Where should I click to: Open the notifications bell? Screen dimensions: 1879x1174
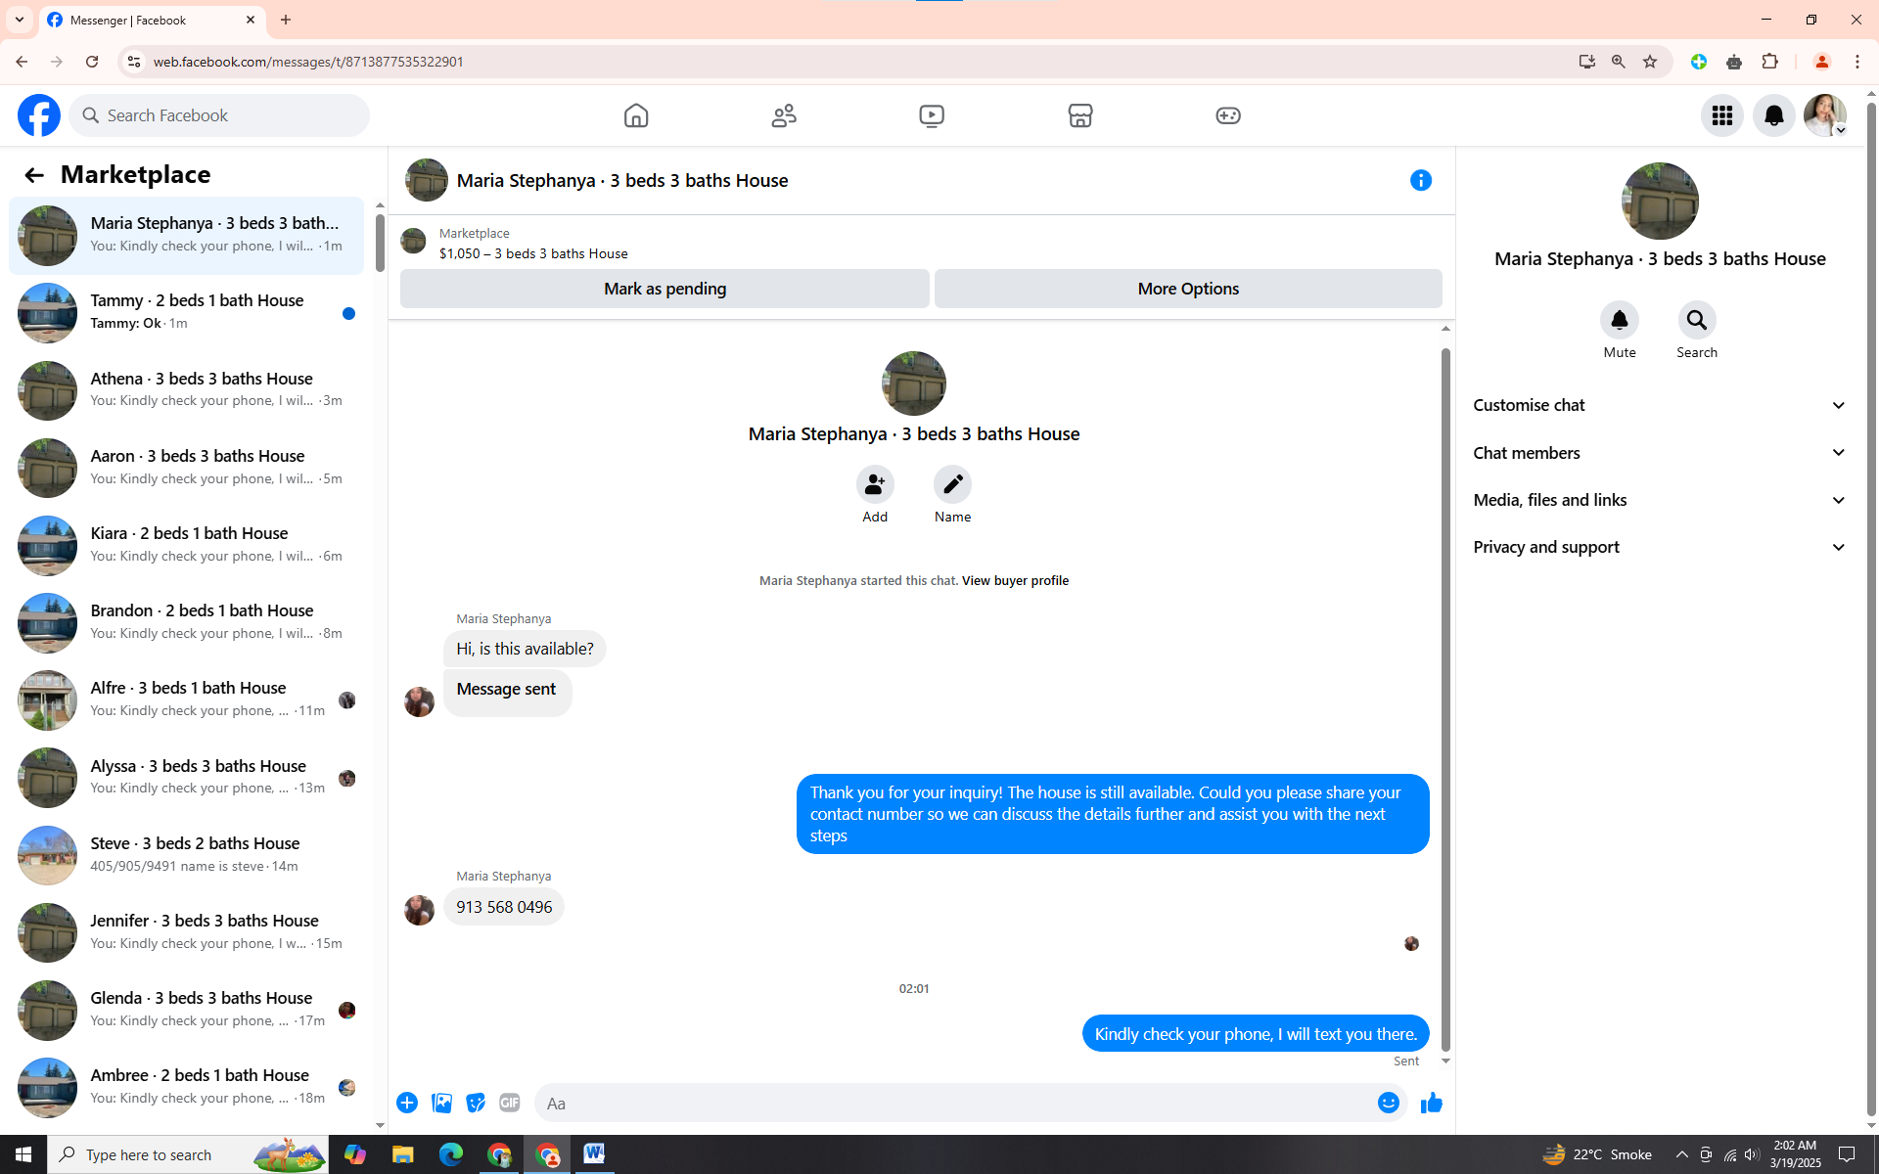click(1773, 115)
